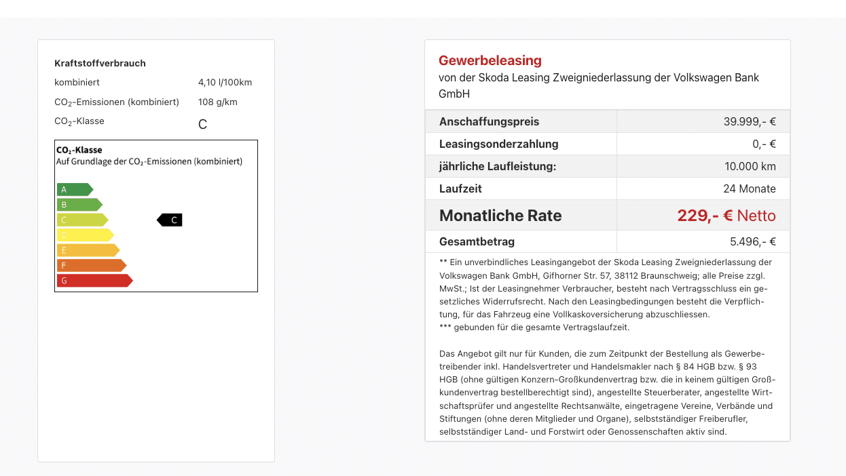The height and width of the screenshot is (476, 846).
Task: Click the green B class arrow
Action: click(x=79, y=204)
